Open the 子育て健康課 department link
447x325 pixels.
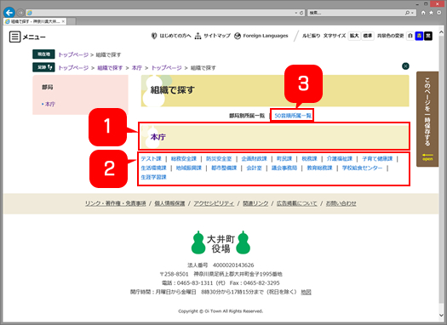(x=377, y=158)
